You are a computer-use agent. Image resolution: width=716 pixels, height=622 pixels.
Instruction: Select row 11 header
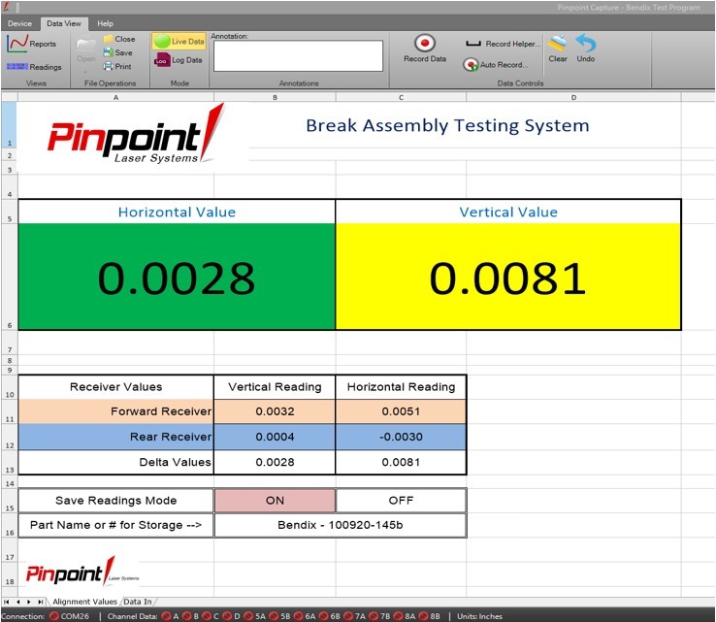9,411
